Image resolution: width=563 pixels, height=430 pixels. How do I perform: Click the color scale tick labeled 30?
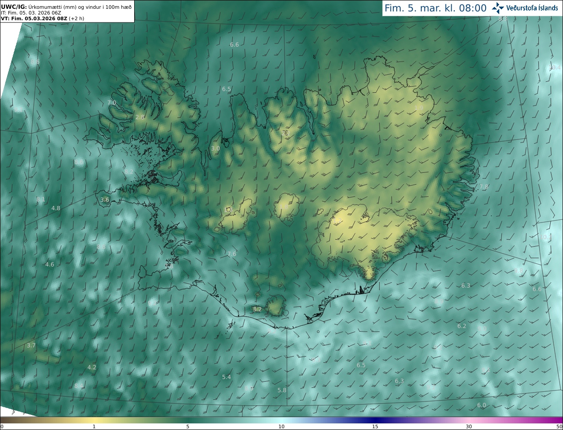[x=469, y=426]
